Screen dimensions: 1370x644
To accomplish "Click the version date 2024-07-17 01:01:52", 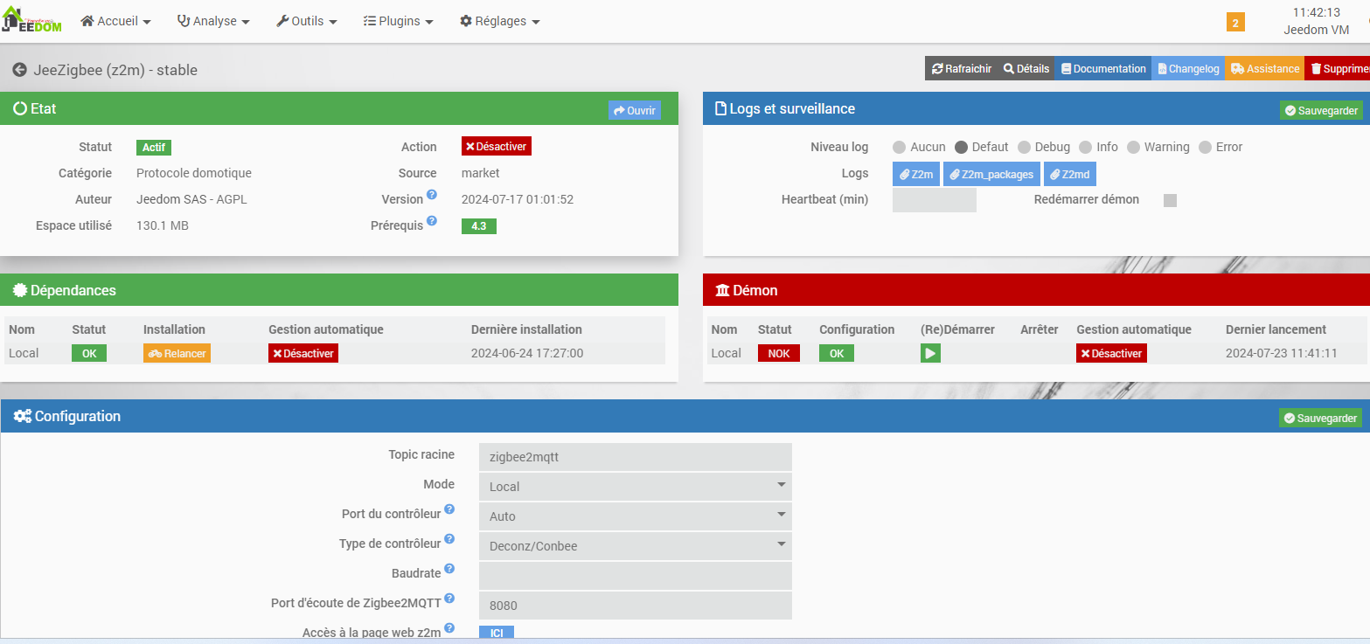I will point(518,199).
